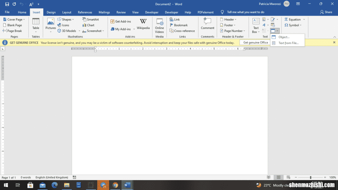Open the Mailings tab
Image resolution: width=338 pixels, height=190 pixels.
(104, 12)
